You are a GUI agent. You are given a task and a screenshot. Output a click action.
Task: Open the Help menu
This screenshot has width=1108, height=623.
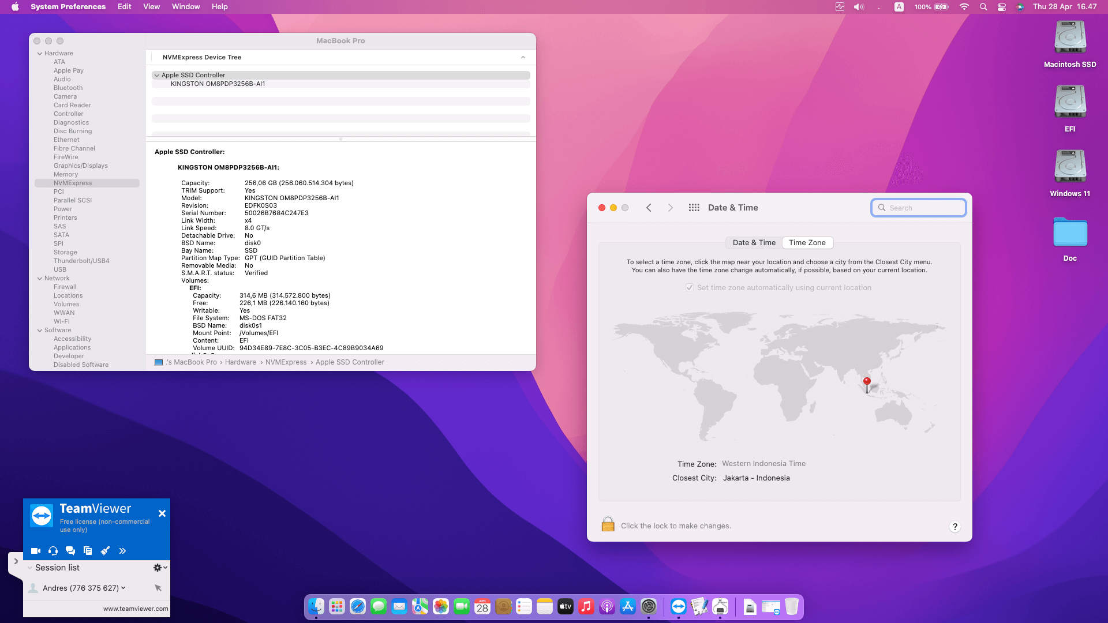[220, 7]
